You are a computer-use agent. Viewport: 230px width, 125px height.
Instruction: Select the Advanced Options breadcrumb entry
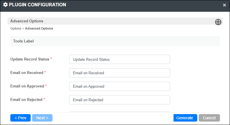pyautogui.click(x=39, y=28)
